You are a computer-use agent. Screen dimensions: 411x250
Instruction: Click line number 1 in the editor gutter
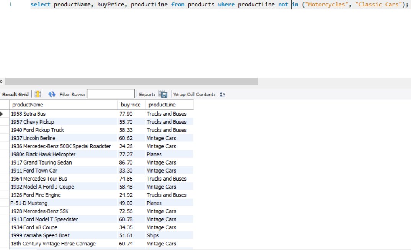pos(10,5)
